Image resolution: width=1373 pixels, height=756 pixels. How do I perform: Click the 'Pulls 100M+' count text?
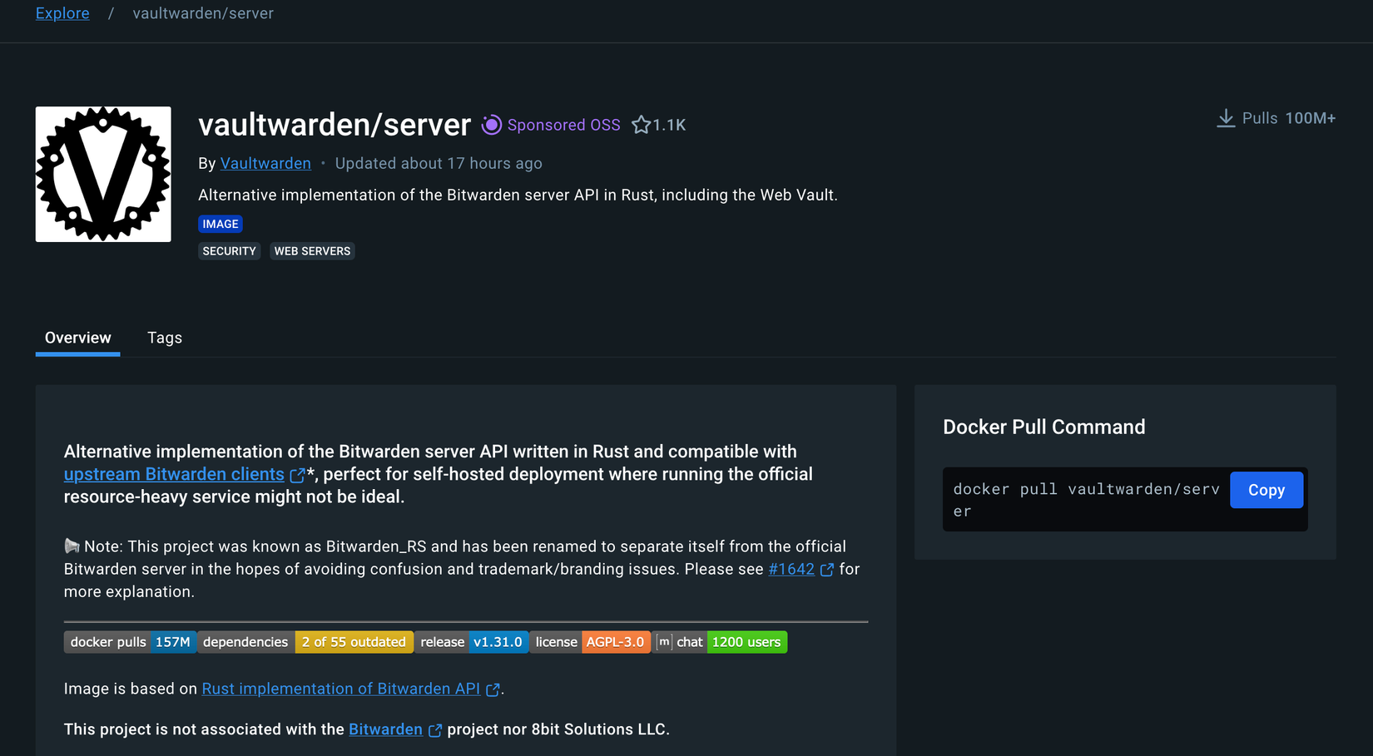click(x=1289, y=118)
